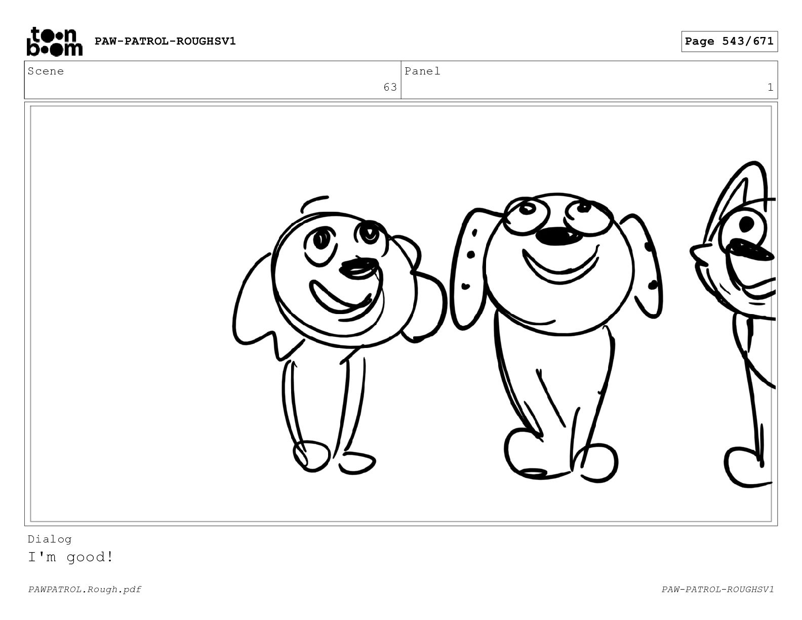Click the PAW-PATROL-ROUGHSV1 footer text
The image size is (802, 620).
pos(717,589)
